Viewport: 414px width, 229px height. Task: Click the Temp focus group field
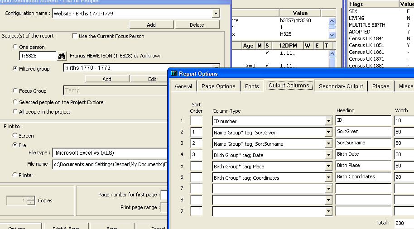pyautogui.click(x=116, y=91)
